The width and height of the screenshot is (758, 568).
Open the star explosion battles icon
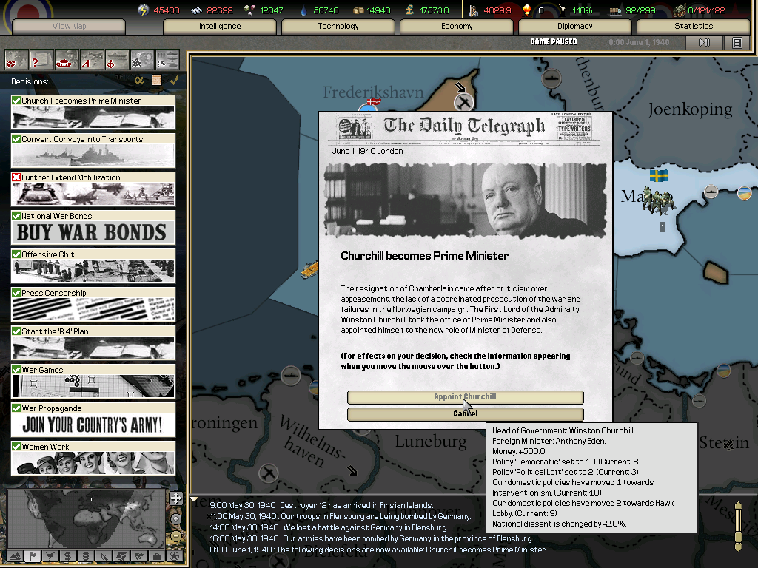(142, 60)
